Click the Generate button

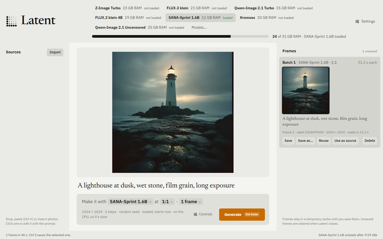(x=242, y=215)
